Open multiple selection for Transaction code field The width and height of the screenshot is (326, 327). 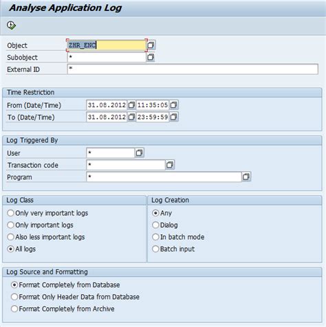pyautogui.click(x=170, y=165)
